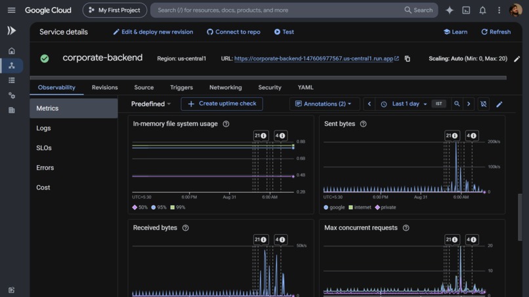Expand the Annotations (2) dropdown
The width and height of the screenshot is (529, 297).
(x=324, y=104)
